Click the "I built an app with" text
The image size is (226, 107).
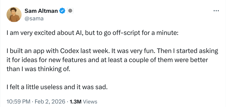[33, 51]
